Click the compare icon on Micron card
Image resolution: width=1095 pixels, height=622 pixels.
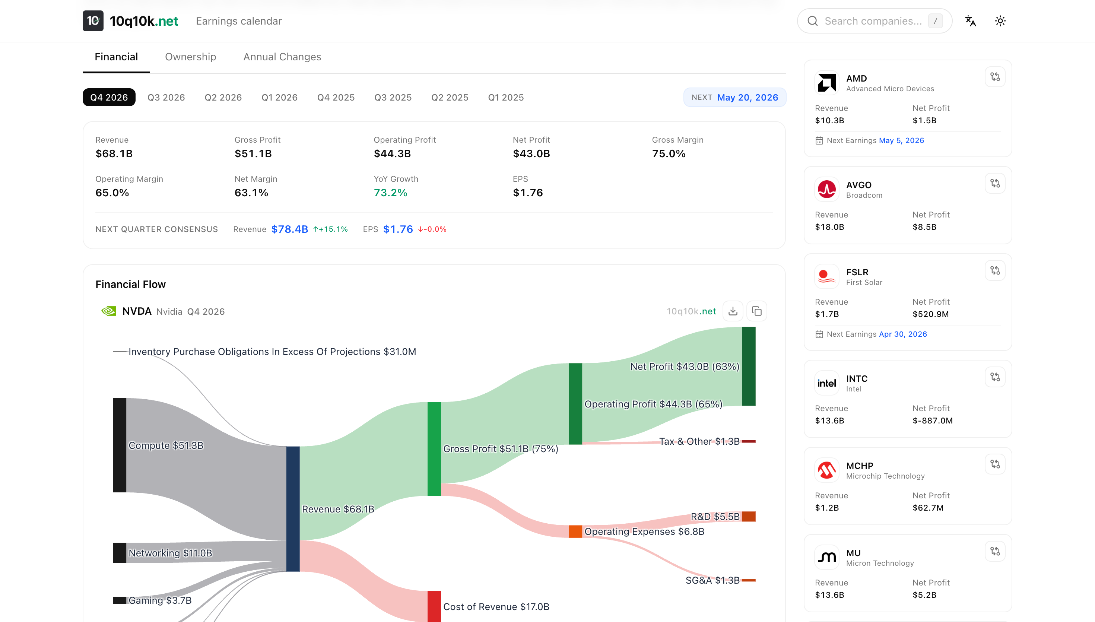click(x=995, y=551)
